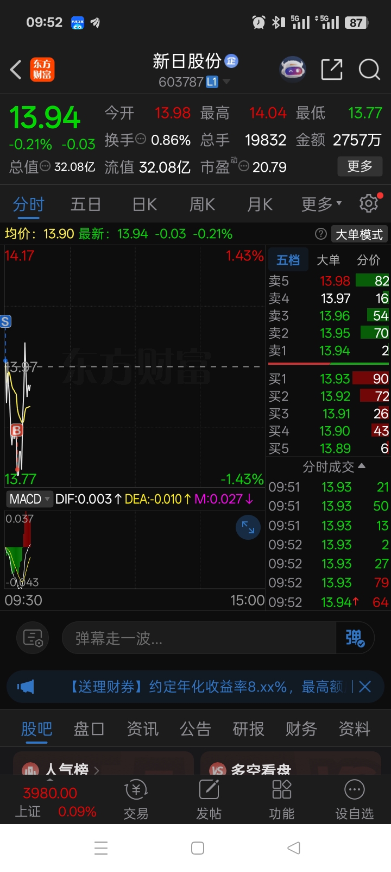
Task: Open the 财务 finance tab
Action: pos(301,728)
